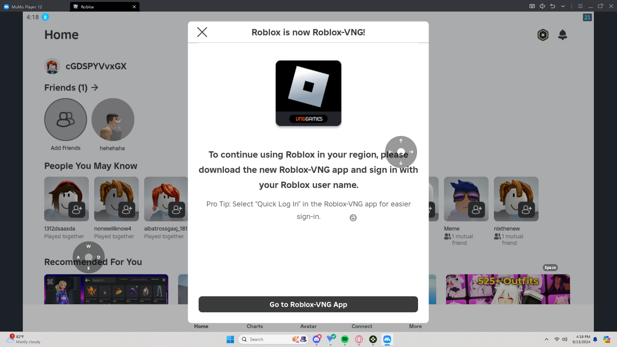Open the Roblox notifications bell
This screenshot has width=617, height=347.
point(562,35)
